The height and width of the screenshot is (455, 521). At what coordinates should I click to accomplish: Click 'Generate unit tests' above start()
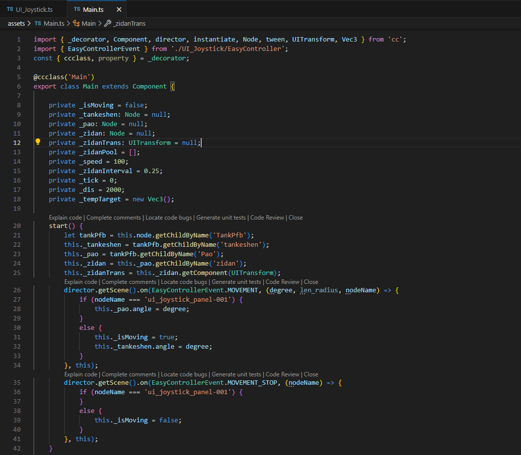click(221, 218)
